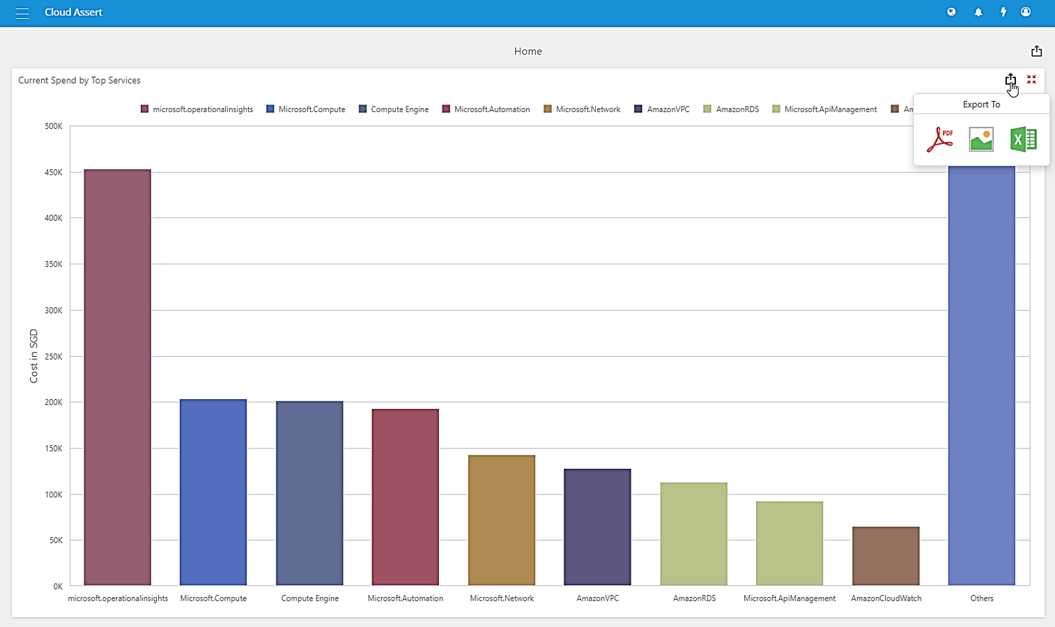
Task: Click the 'Compute Engine' x-axis label
Action: [x=309, y=598]
